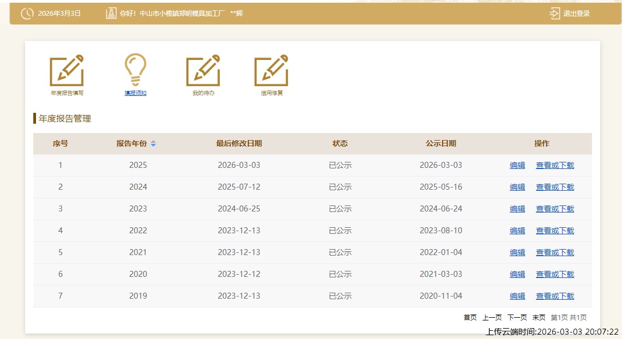View or download the 2022 report
Image resolution: width=622 pixels, height=339 pixels.
pyautogui.click(x=555, y=231)
